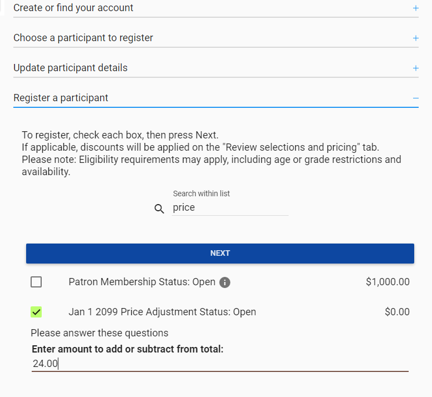Viewport: 432px width, 397px height.
Task: Expand Choose a participant to register section
Action: [216, 38]
